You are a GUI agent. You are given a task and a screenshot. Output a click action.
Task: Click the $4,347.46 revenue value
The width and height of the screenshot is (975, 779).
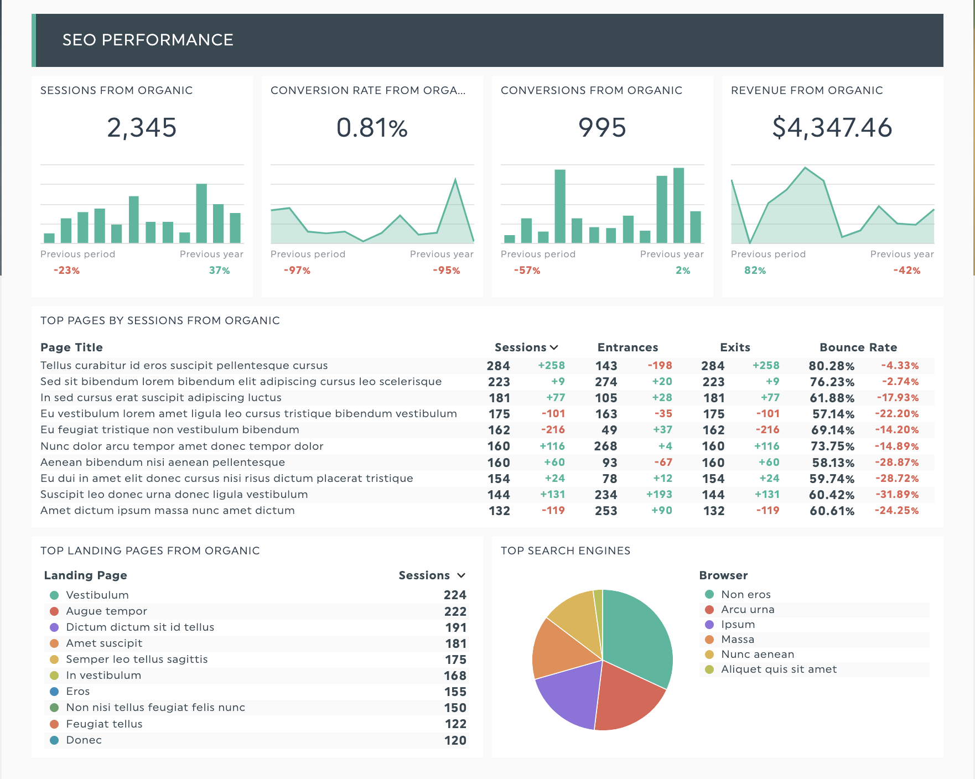832,128
